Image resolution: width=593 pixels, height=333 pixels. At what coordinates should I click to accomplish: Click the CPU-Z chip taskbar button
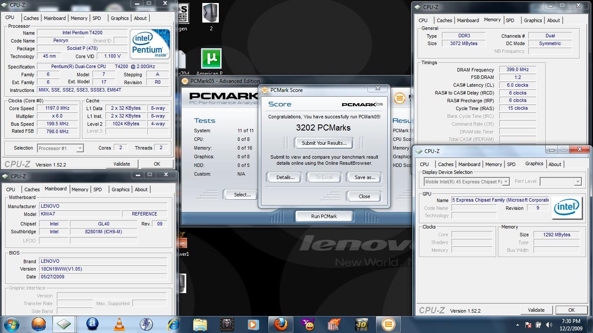pyautogui.click(x=64, y=324)
